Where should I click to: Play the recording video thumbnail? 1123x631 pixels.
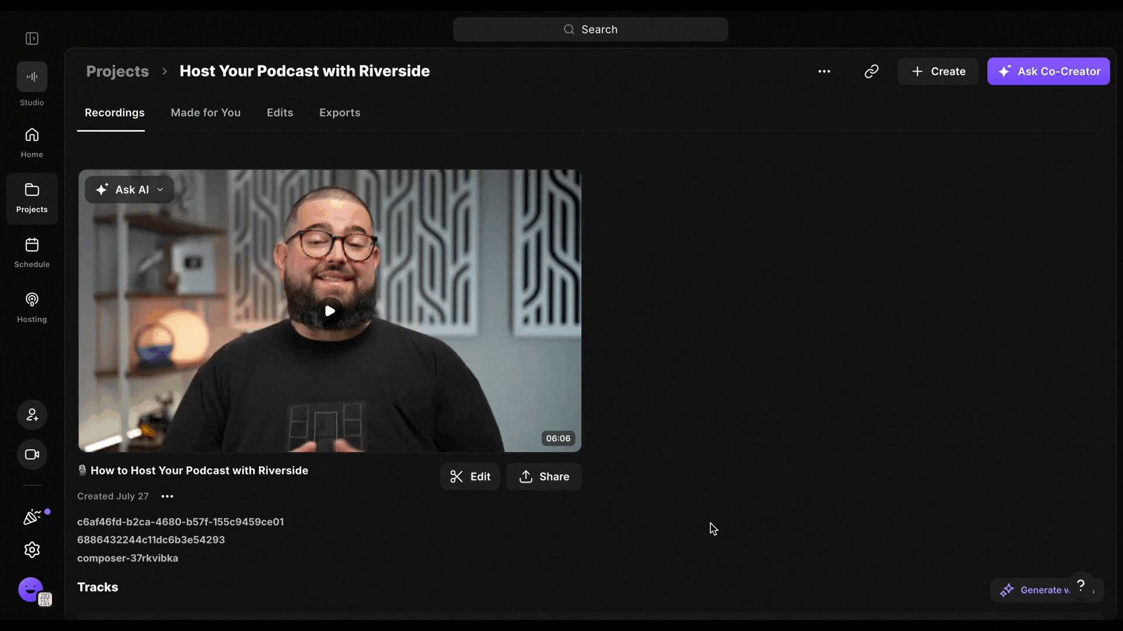point(330,311)
